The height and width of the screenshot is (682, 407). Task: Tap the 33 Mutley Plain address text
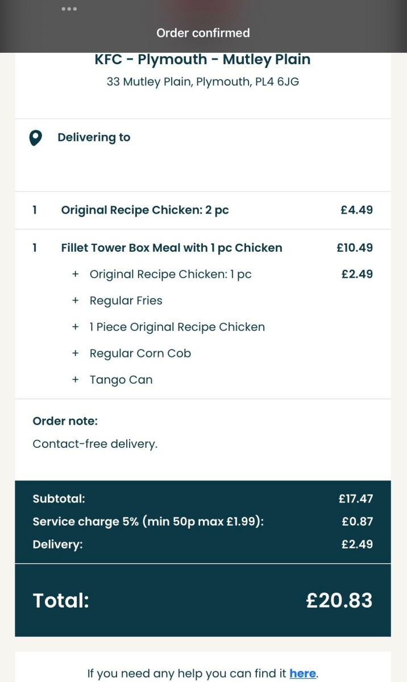[203, 82]
